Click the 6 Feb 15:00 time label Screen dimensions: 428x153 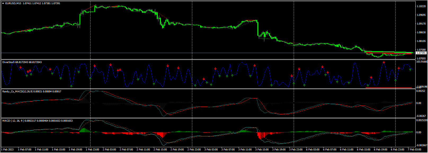(364, 150)
